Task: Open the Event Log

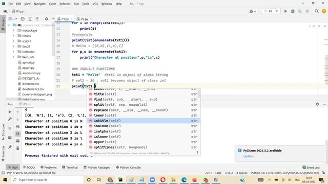Action: tap(311, 167)
